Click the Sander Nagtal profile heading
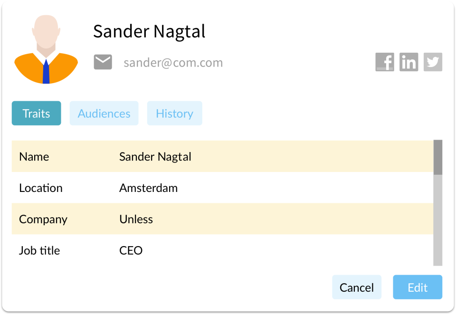 (x=149, y=31)
